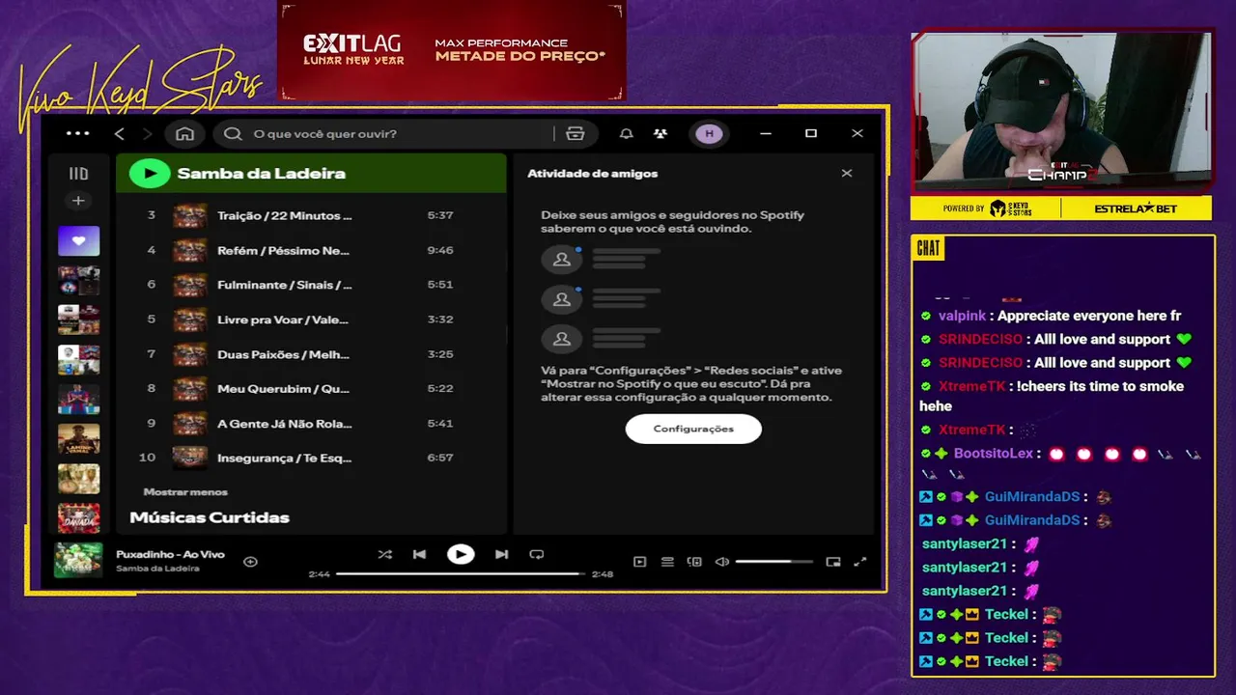Click the third friend placeholder avatar
The image size is (1236, 695).
[562, 339]
